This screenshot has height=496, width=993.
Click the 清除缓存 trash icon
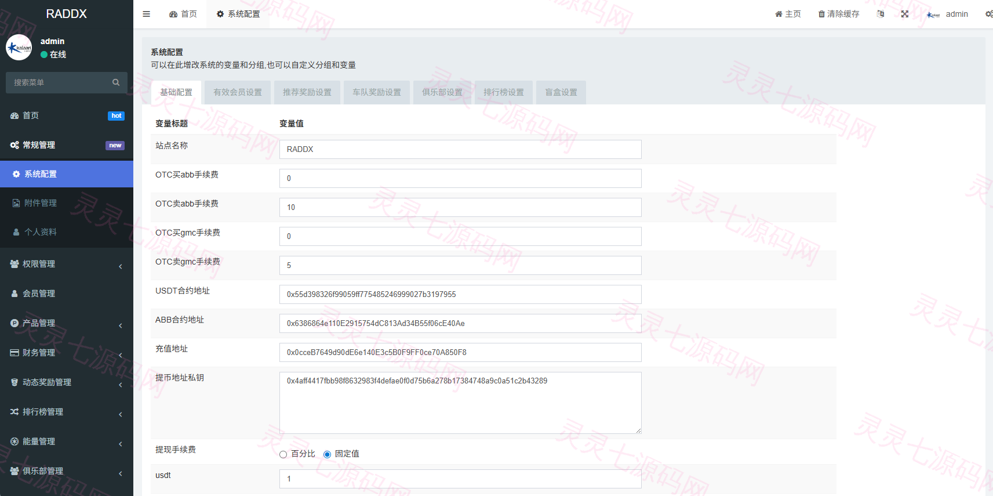821,14
